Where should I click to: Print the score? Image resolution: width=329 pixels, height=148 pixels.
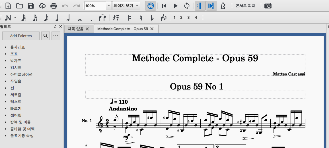pyautogui.click(x=54, y=6)
